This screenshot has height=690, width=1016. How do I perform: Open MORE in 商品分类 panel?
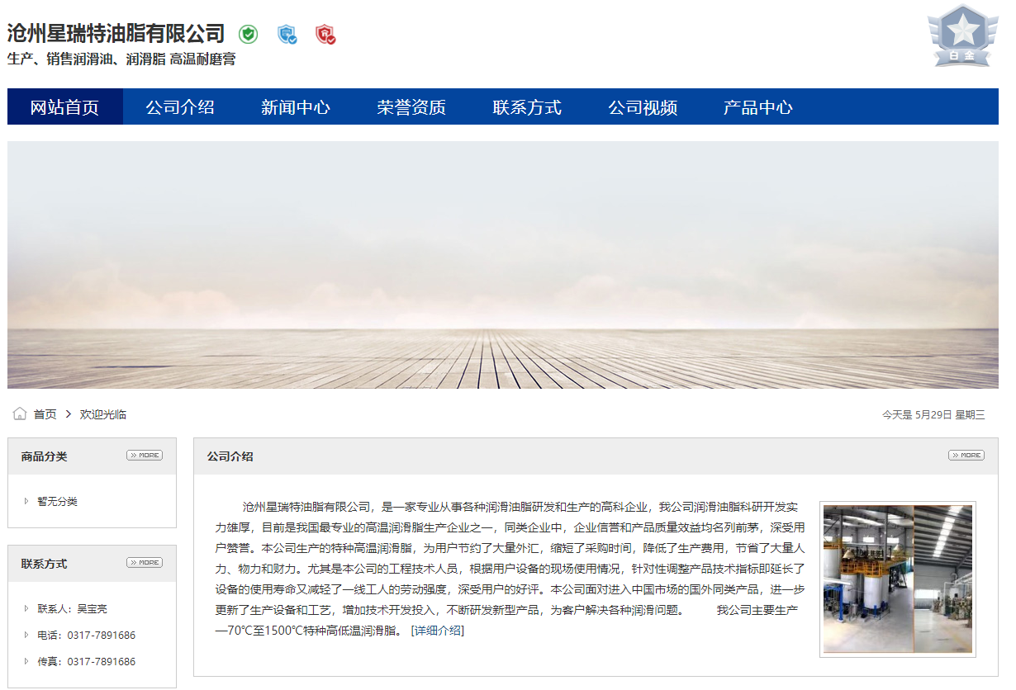[x=145, y=456]
